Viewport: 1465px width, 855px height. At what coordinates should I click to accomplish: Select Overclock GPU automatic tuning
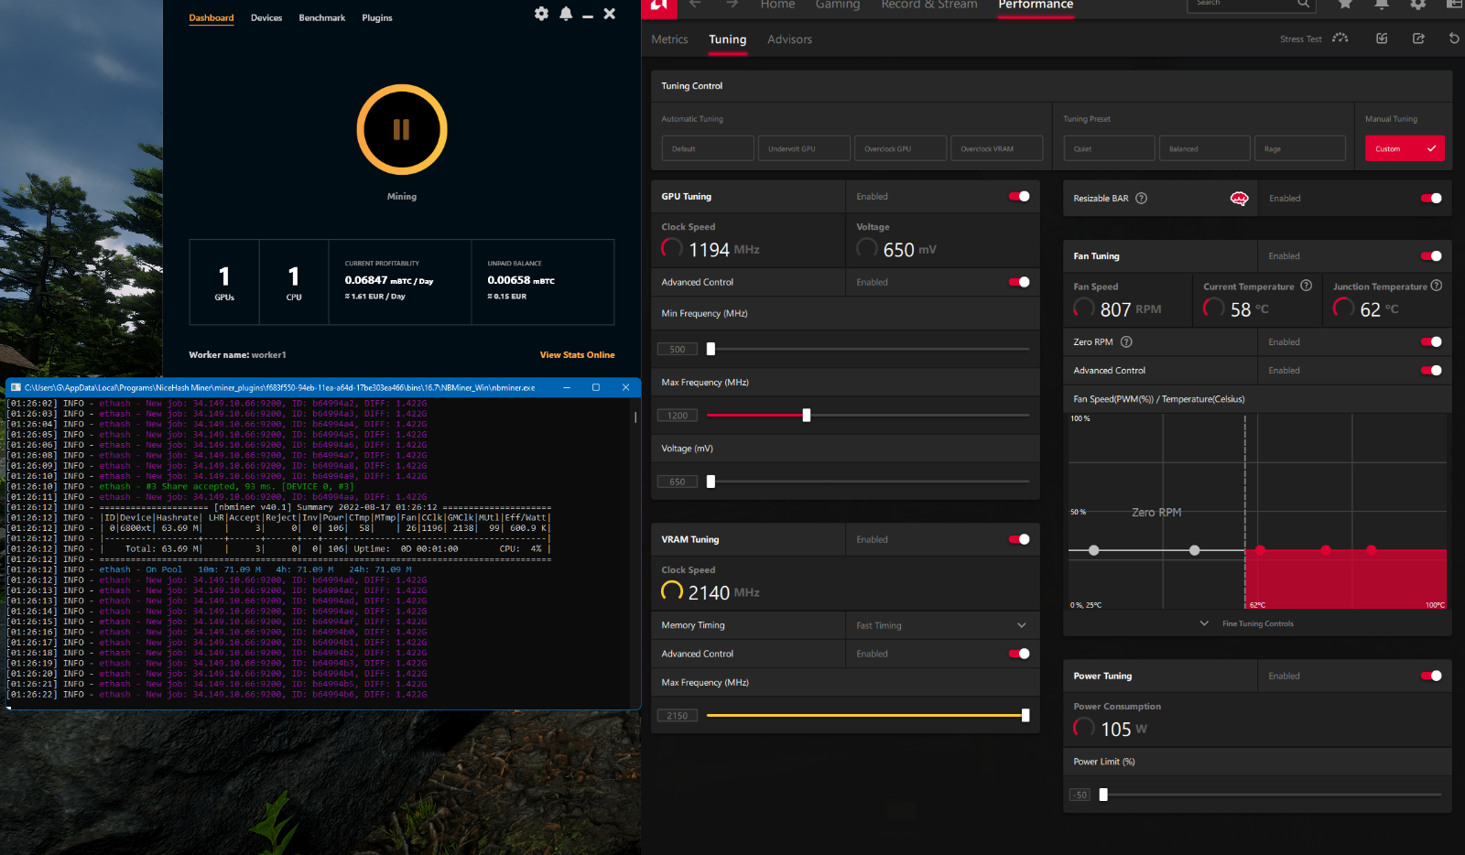click(900, 148)
